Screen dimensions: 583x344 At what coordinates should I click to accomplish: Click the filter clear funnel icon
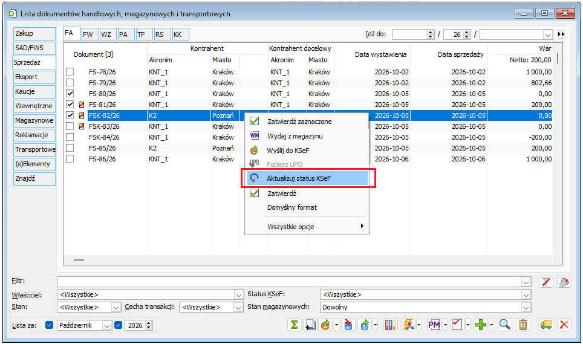[546, 282]
